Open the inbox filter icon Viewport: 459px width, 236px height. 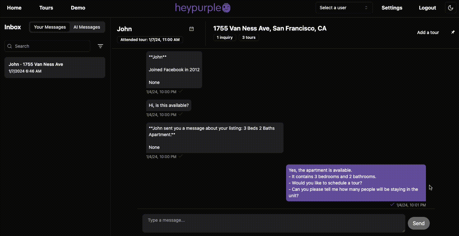[100, 46]
